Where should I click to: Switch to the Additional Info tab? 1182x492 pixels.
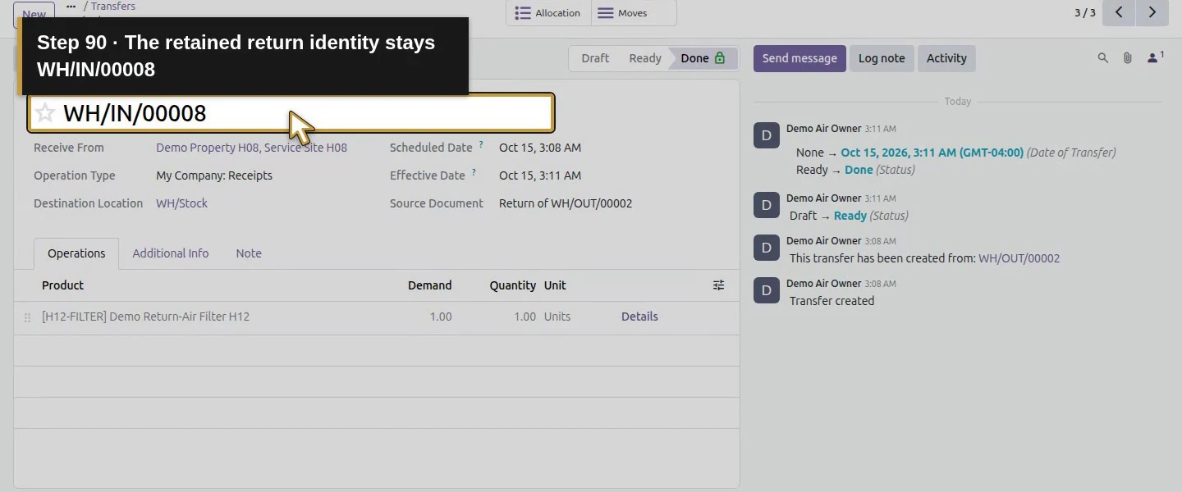point(171,253)
